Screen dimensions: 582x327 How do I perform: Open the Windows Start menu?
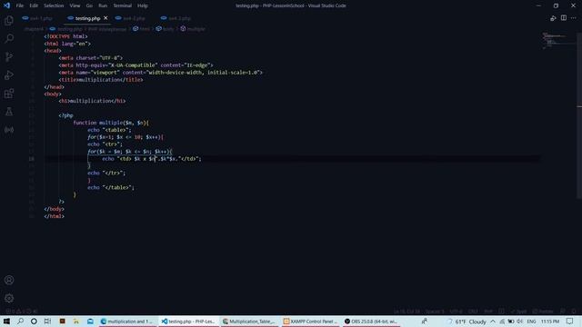point(6,322)
